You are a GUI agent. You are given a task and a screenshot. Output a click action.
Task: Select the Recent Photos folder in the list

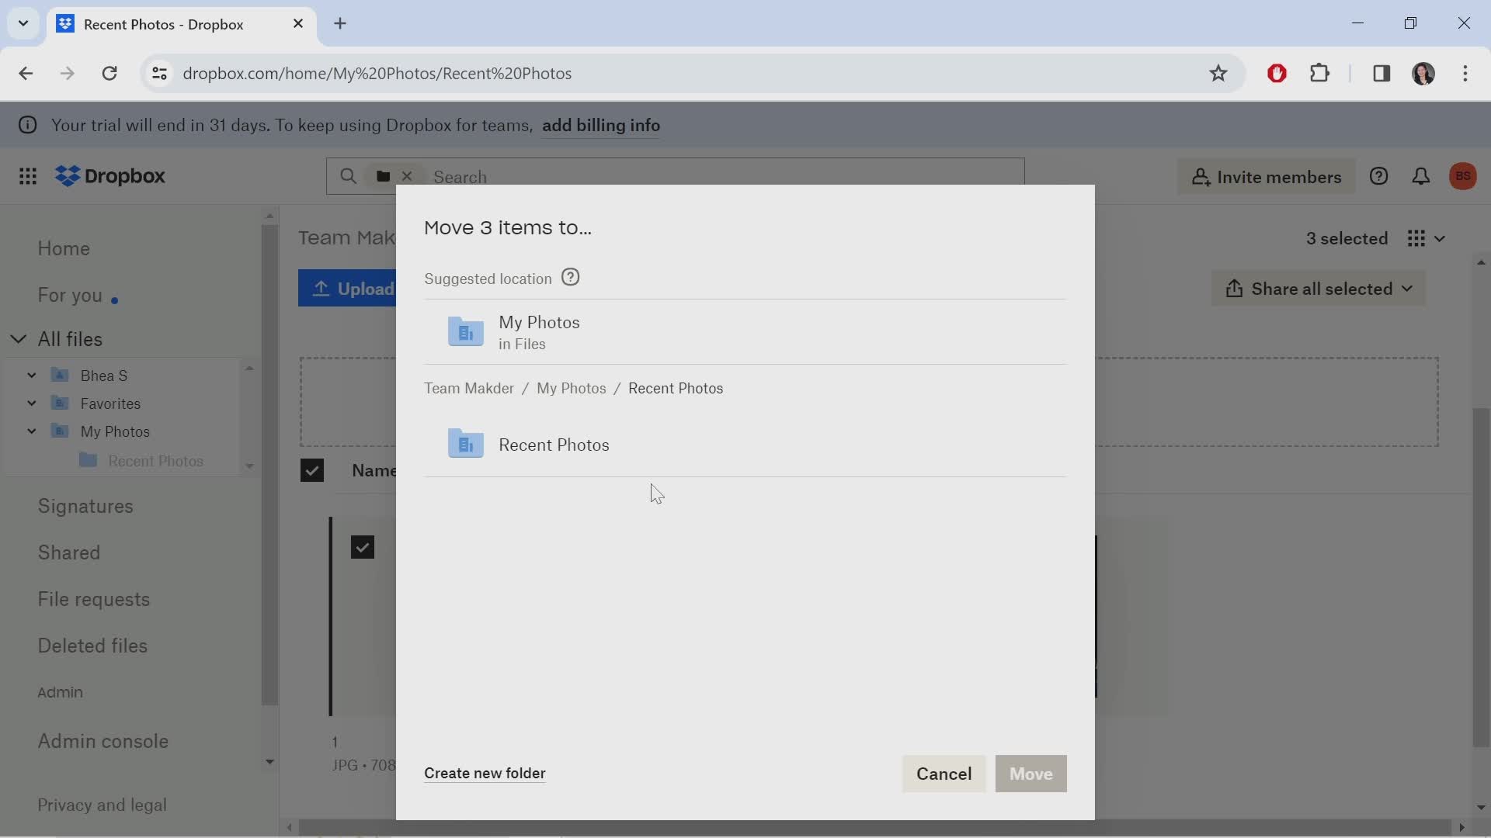coord(745,445)
